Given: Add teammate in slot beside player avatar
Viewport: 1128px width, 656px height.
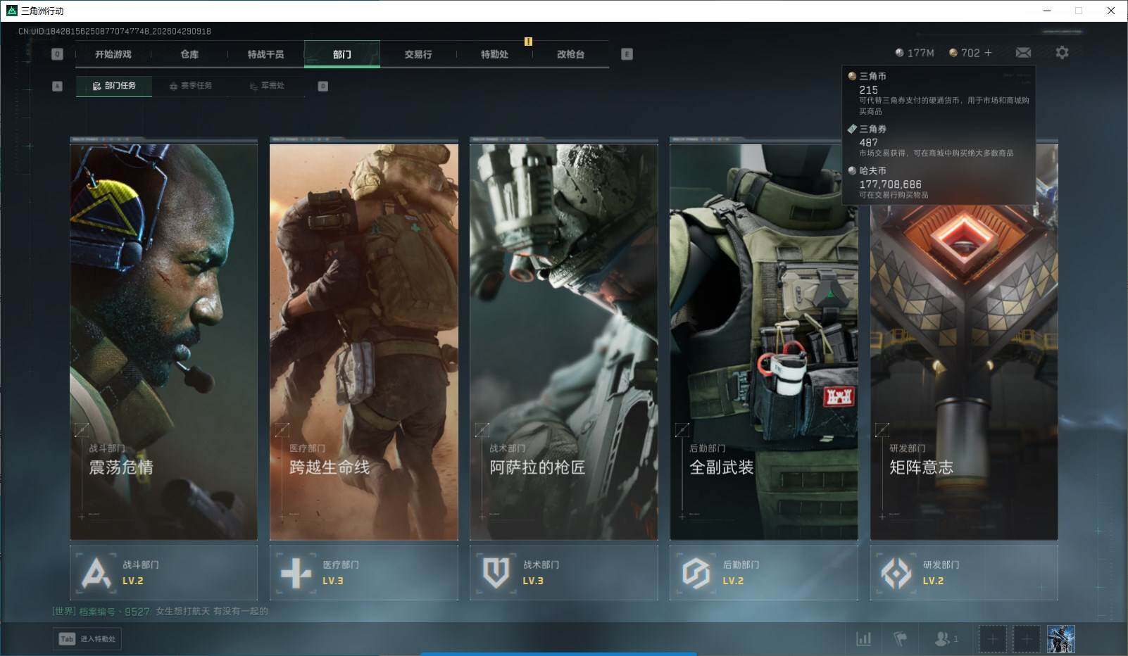Looking at the screenshot, I should (x=1027, y=639).
